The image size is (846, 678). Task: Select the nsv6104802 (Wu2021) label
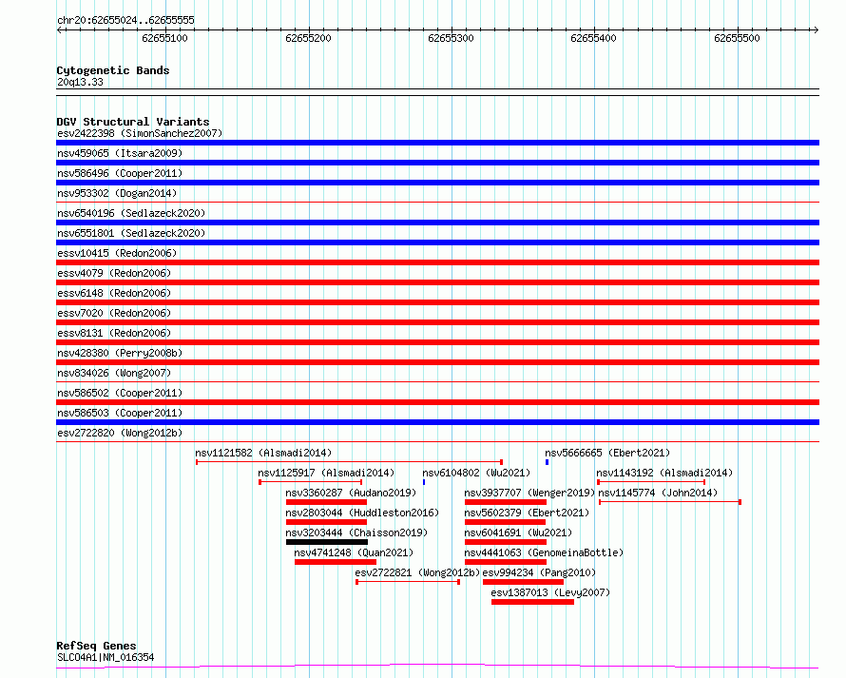476,473
